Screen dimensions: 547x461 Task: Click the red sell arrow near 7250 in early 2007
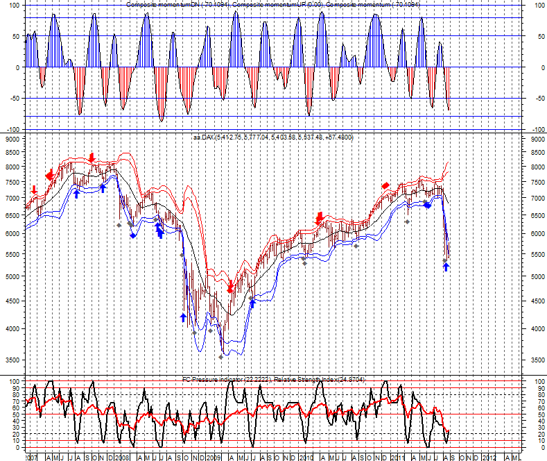point(34,190)
